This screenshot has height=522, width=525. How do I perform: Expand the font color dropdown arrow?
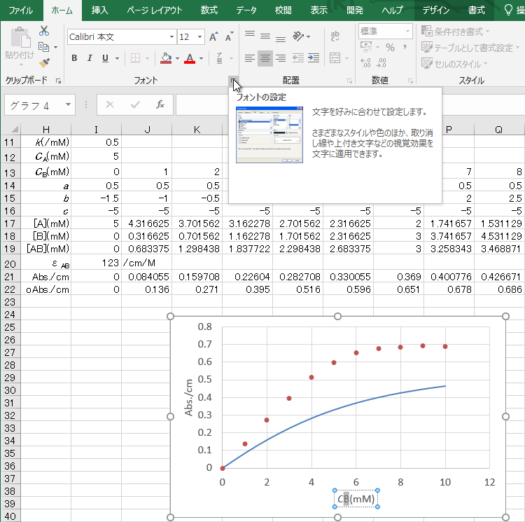click(201, 58)
